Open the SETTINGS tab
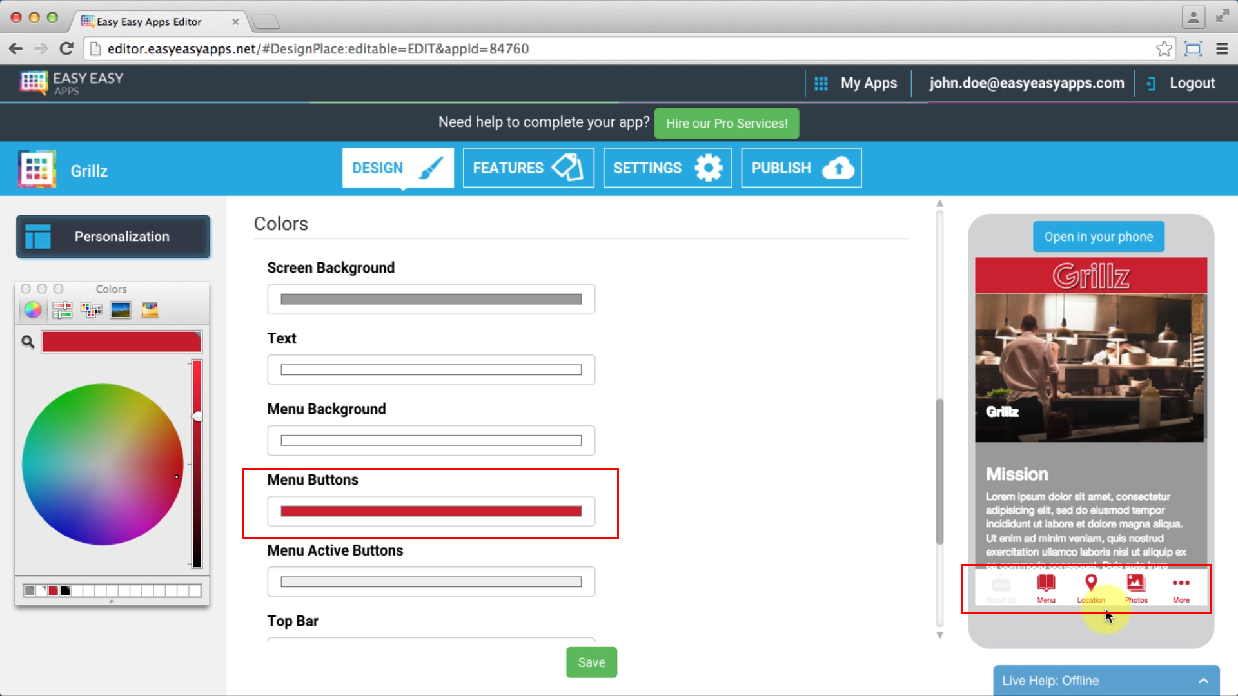 tap(667, 168)
